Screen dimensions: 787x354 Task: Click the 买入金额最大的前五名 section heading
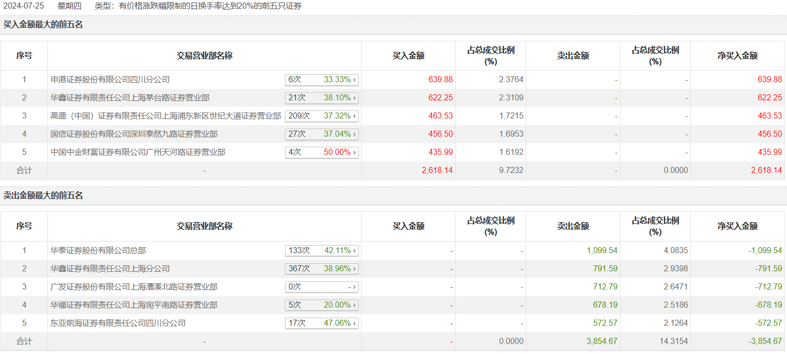click(43, 24)
